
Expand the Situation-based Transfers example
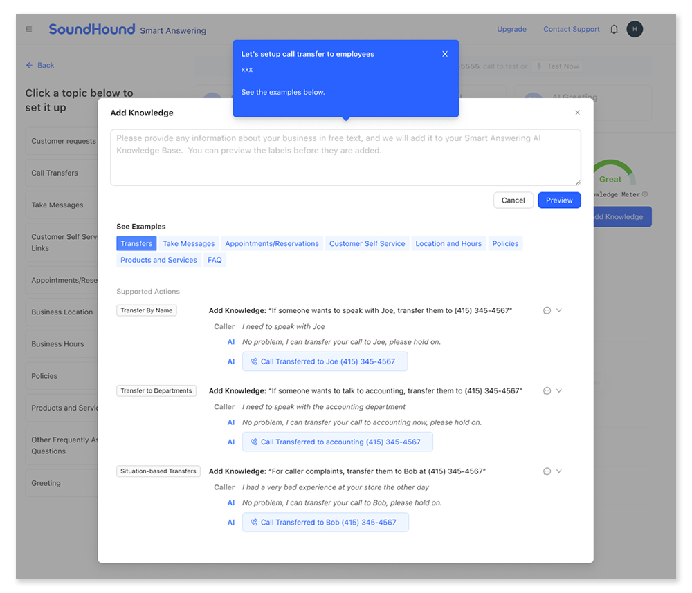558,471
